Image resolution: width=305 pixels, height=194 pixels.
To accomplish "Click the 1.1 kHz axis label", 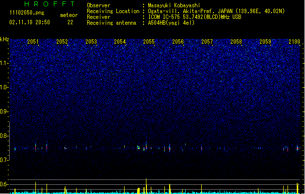I will click(x=4, y=63).
